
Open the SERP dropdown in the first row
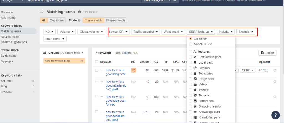(x=248, y=70)
